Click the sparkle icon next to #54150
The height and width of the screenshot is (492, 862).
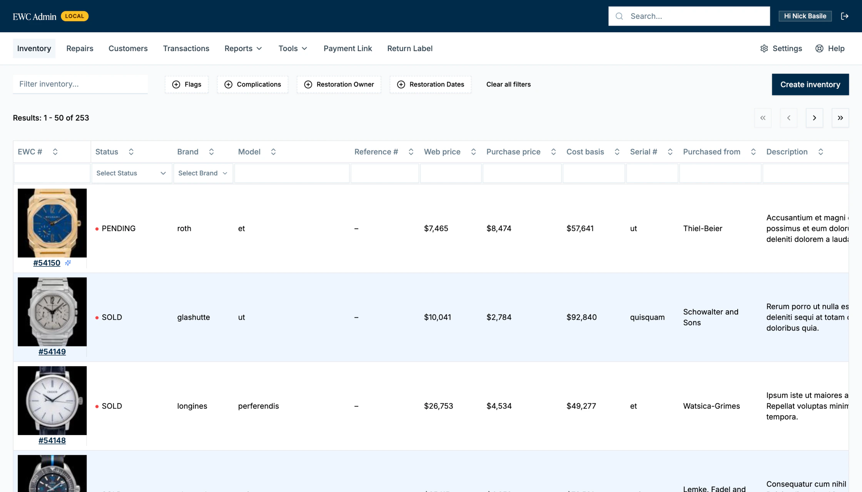68,263
